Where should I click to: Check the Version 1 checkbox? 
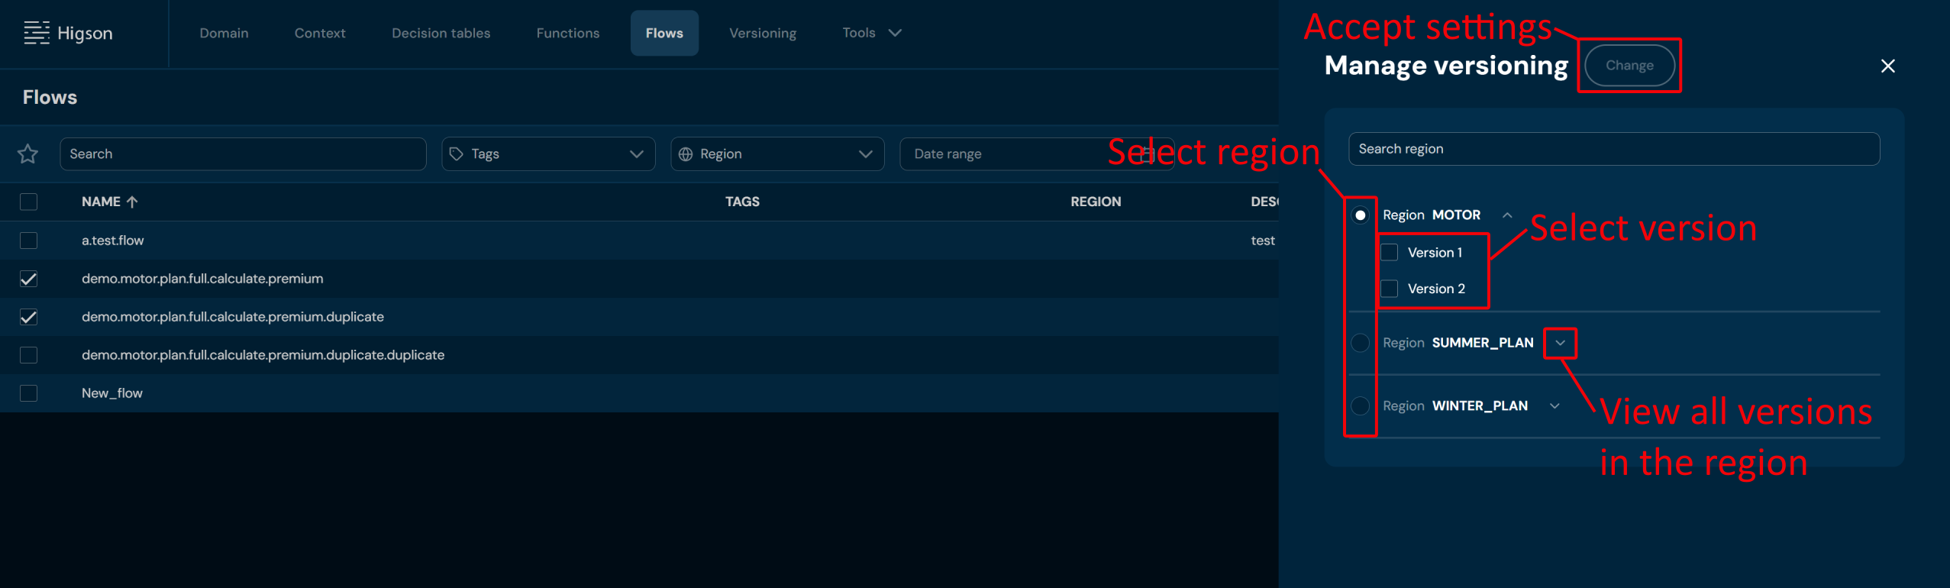pos(1389,253)
